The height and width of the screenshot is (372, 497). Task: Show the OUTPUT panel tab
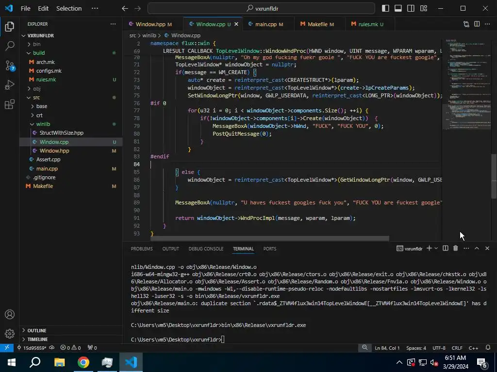[170, 248]
